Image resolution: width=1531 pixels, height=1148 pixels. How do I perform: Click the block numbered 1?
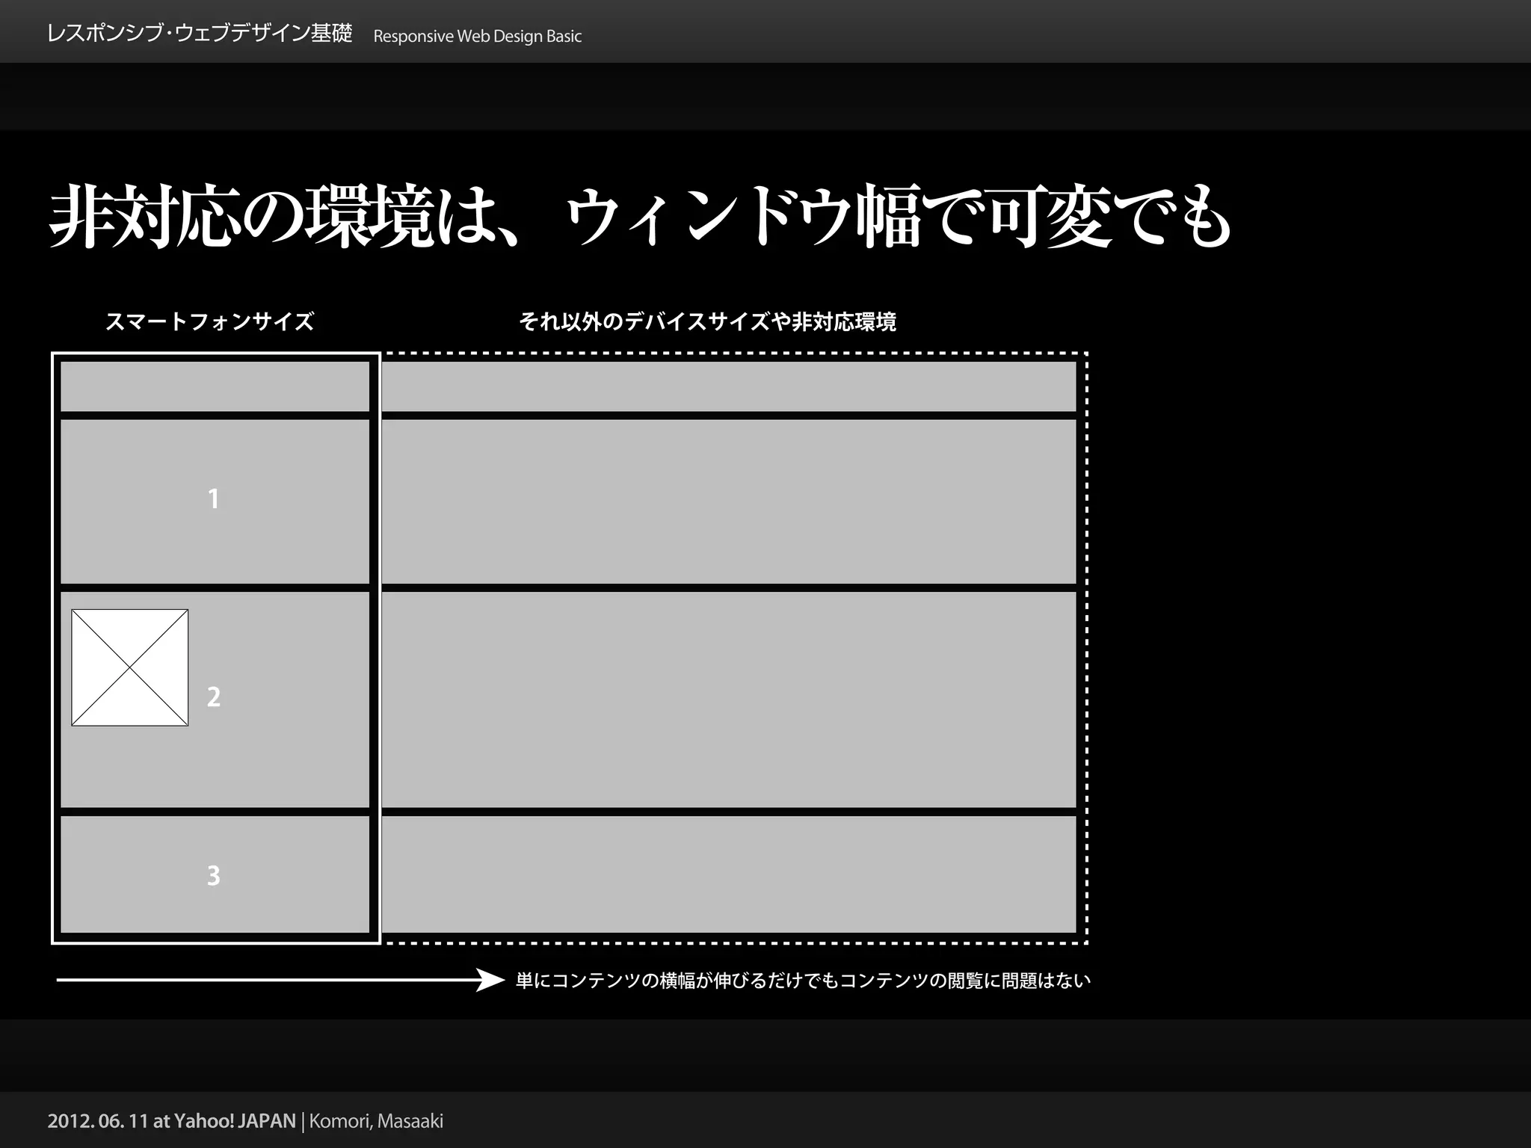pos(215,502)
